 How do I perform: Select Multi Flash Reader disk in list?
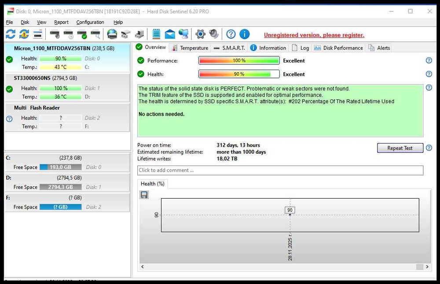pos(67,118)
